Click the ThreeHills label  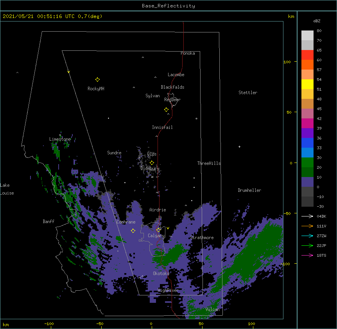(x=209, y=163)
